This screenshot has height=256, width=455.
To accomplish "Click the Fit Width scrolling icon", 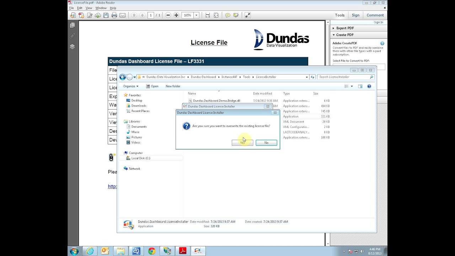I will (208, 15).
